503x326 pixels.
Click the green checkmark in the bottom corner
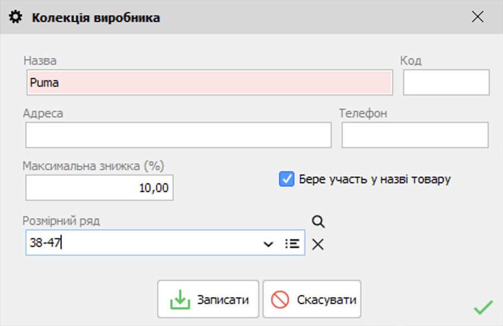pos(482,308)
